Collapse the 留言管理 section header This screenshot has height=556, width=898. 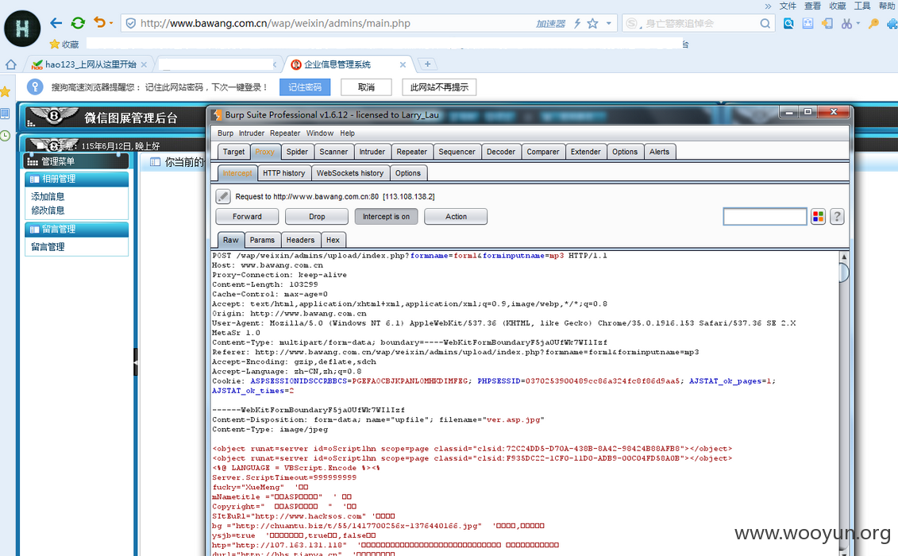pyautogui.click(x=77, y=230)
